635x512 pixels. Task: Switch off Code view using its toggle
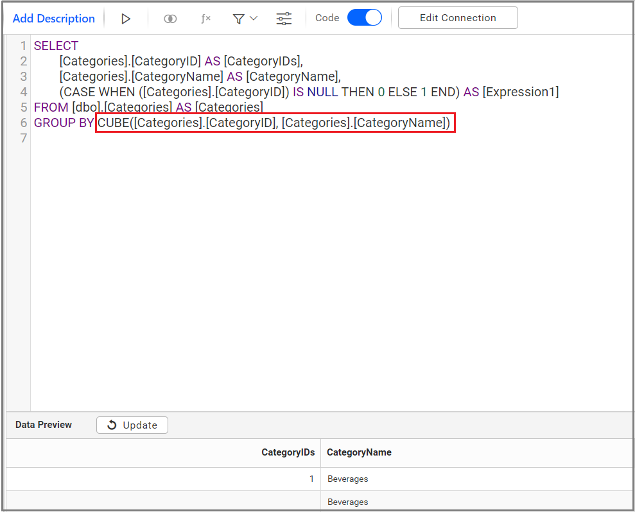pos(365,17)
